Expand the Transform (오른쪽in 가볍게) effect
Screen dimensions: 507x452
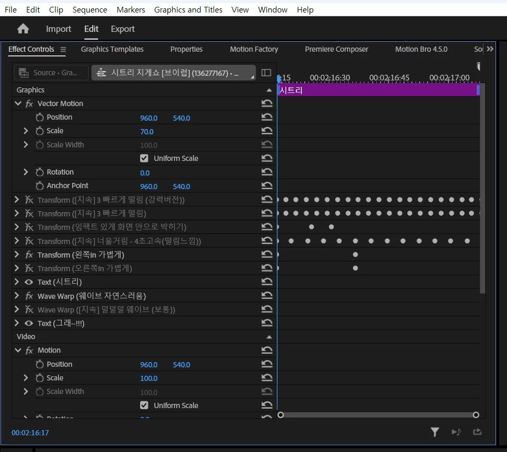point(17,268)
